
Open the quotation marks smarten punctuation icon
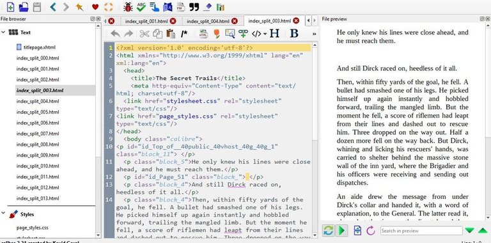tap(194, 7)
